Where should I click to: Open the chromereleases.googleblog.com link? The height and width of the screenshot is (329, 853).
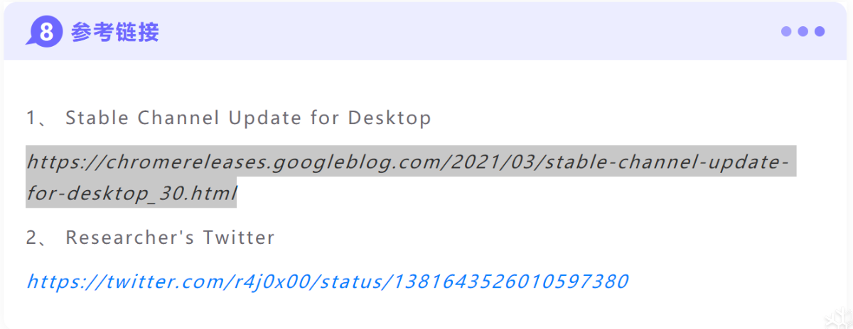tap(407, 162)
